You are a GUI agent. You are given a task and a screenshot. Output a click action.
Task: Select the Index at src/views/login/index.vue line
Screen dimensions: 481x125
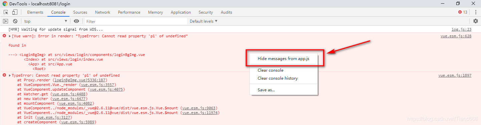(x=63, y=59)
